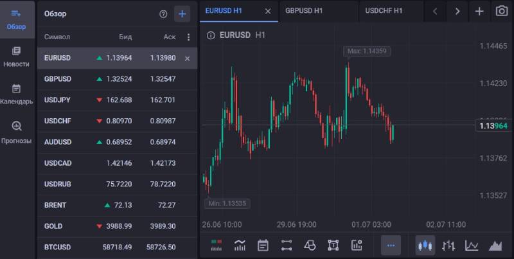
Task: Open the Новости sidebar section
Action: point(16,57)
